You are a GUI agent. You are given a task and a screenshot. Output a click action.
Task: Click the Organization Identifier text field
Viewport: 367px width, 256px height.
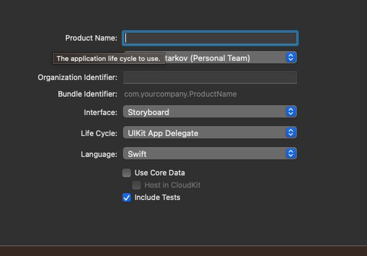coord(210,78)
